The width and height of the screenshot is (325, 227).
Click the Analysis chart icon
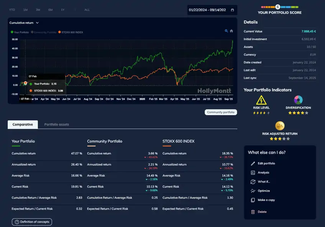[x=253, y=173]
